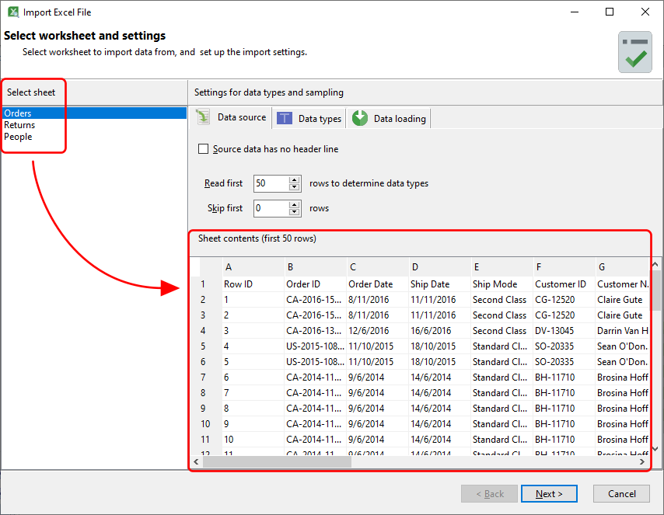This screenshot has width=664, height=515.
Task: Decrease the 'Skip first' rows value
Action: tap(295, 212)
